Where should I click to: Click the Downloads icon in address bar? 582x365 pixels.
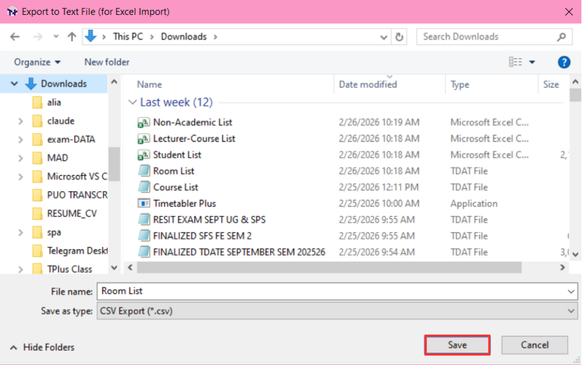click(x=90, y=36)
